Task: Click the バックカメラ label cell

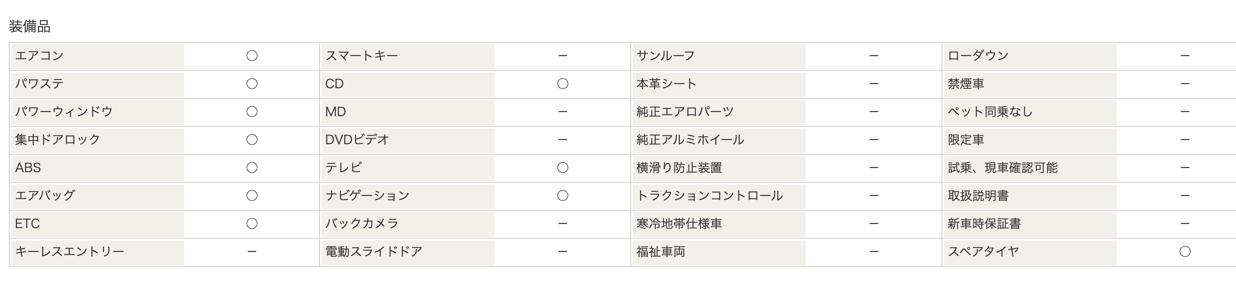Action: (x=408, y=224)
